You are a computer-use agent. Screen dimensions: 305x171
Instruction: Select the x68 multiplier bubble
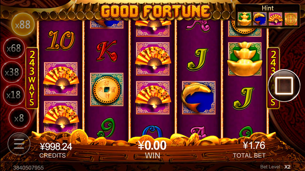(x=13, y=48)
